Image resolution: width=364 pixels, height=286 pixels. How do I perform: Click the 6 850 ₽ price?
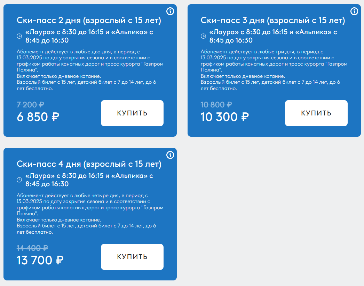coord(38,117)
